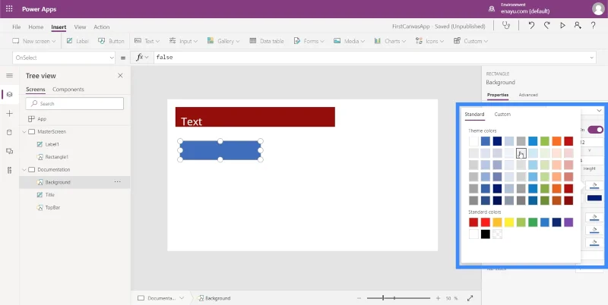Select the red Text label on canvas
This screenshot has width=608, height=305.
pyautogui.click(x=255, y=117)
